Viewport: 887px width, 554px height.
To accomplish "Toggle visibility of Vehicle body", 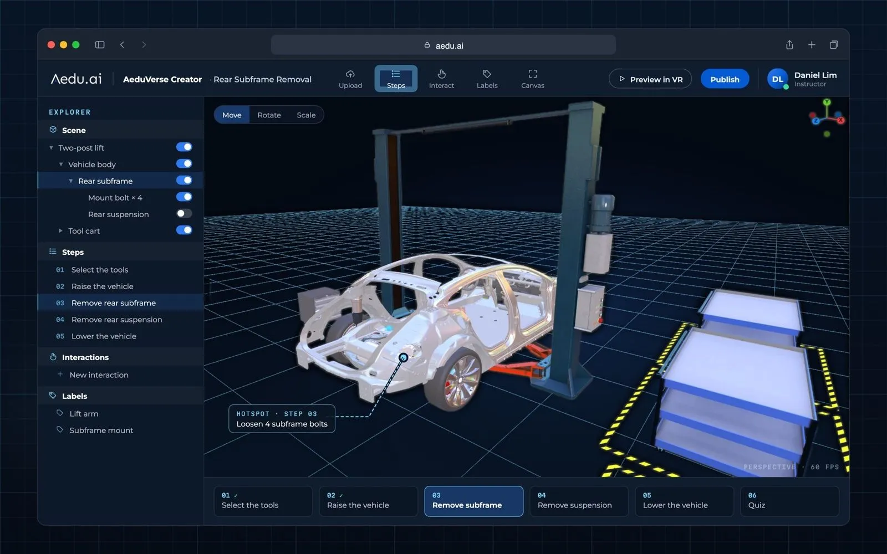I will (x=184, y=163).
